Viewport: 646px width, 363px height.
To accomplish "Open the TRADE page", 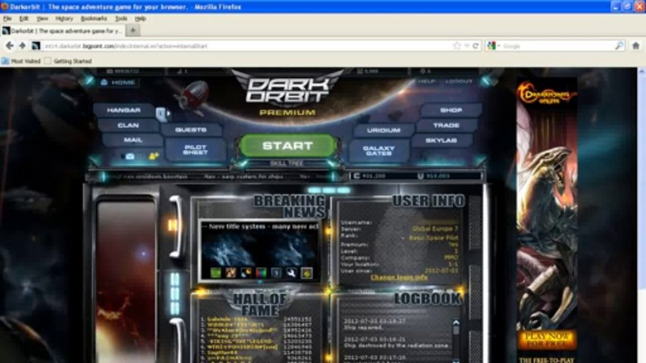I will (446, 125).
